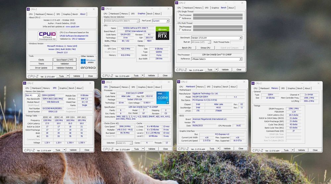Click the Intel Core i5 logo
The height and width of the screenshot is (184, 331).
click(x=163, y=98)
